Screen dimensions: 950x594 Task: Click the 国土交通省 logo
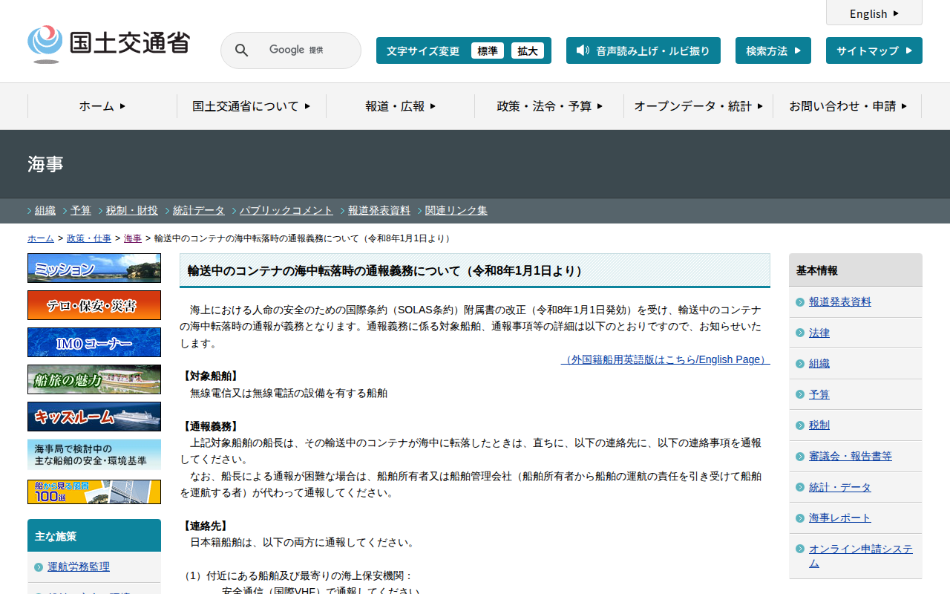[x=108, y=45]
